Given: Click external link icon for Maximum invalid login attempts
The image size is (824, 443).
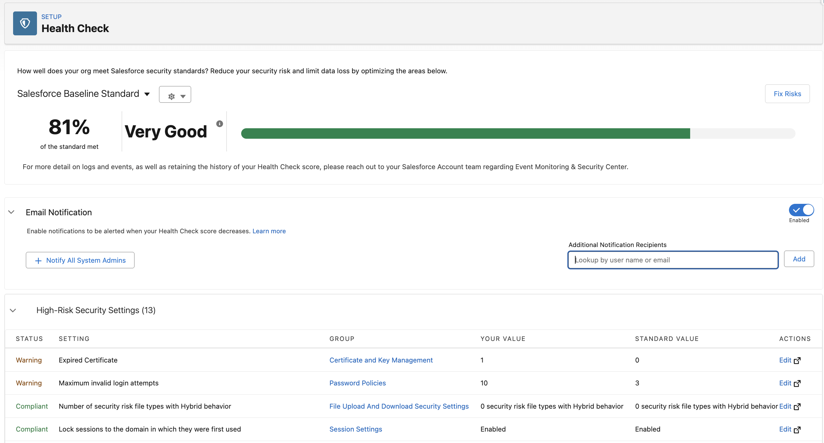Looking at the screenshot, I should tap(797, 383).
